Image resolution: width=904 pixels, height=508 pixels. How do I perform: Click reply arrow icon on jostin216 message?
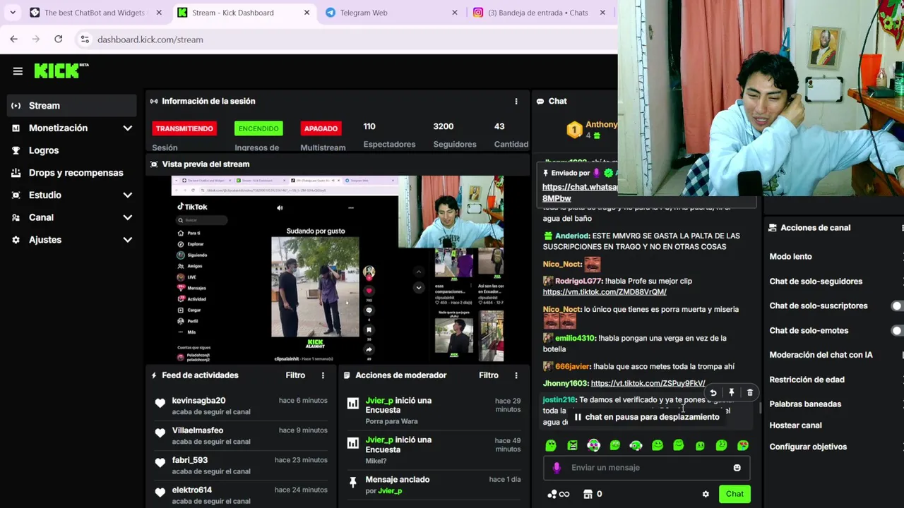(x=713, y=392)
